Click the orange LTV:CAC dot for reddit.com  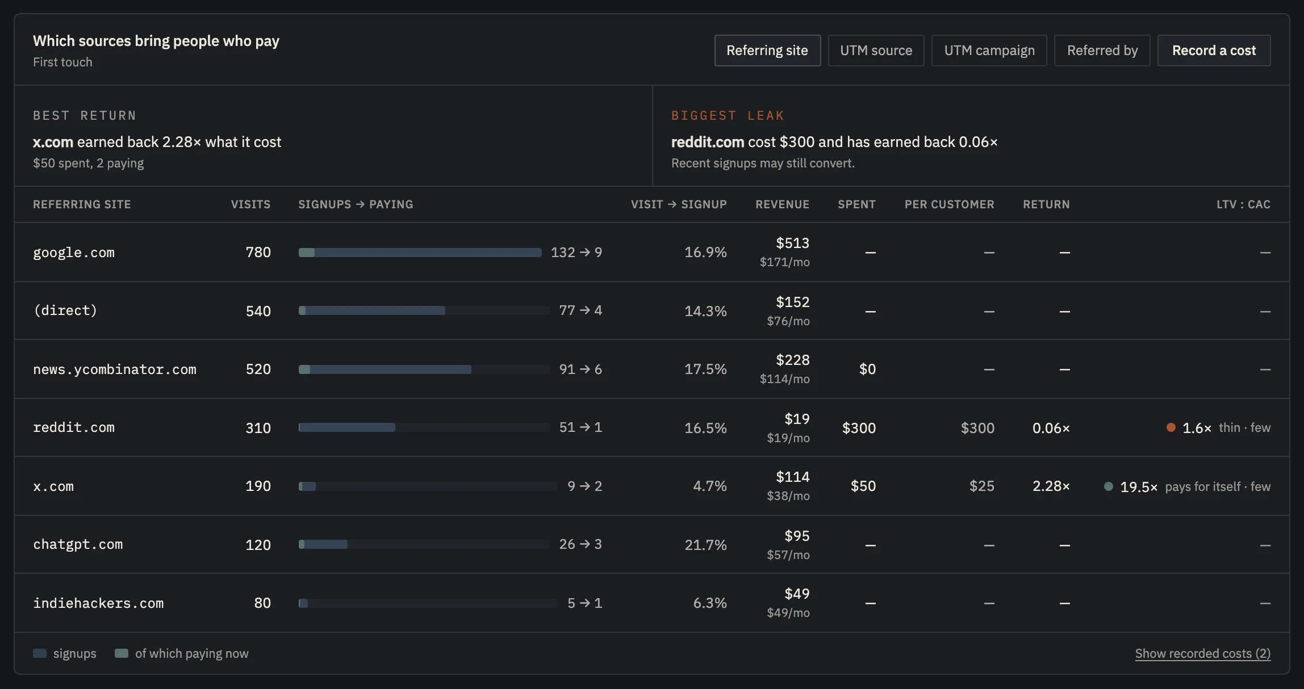pos(1171,427)
